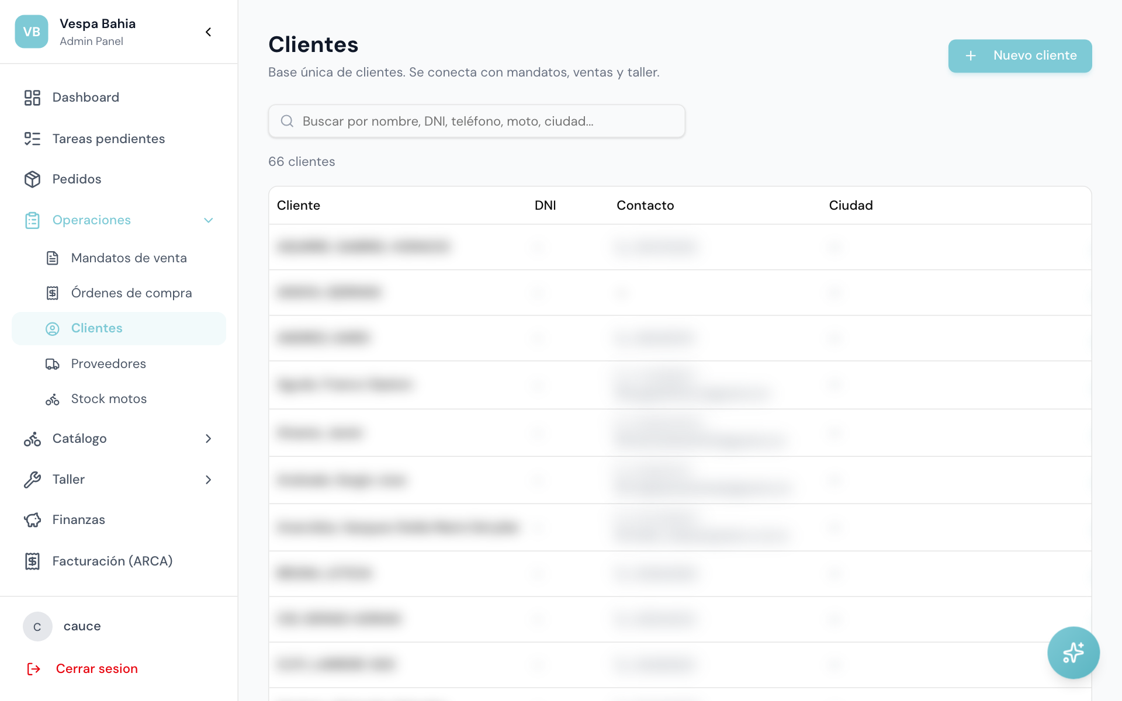Click the Catálogo menu label
This screenshot has width=1122, height=701.
tap(79, 439)
